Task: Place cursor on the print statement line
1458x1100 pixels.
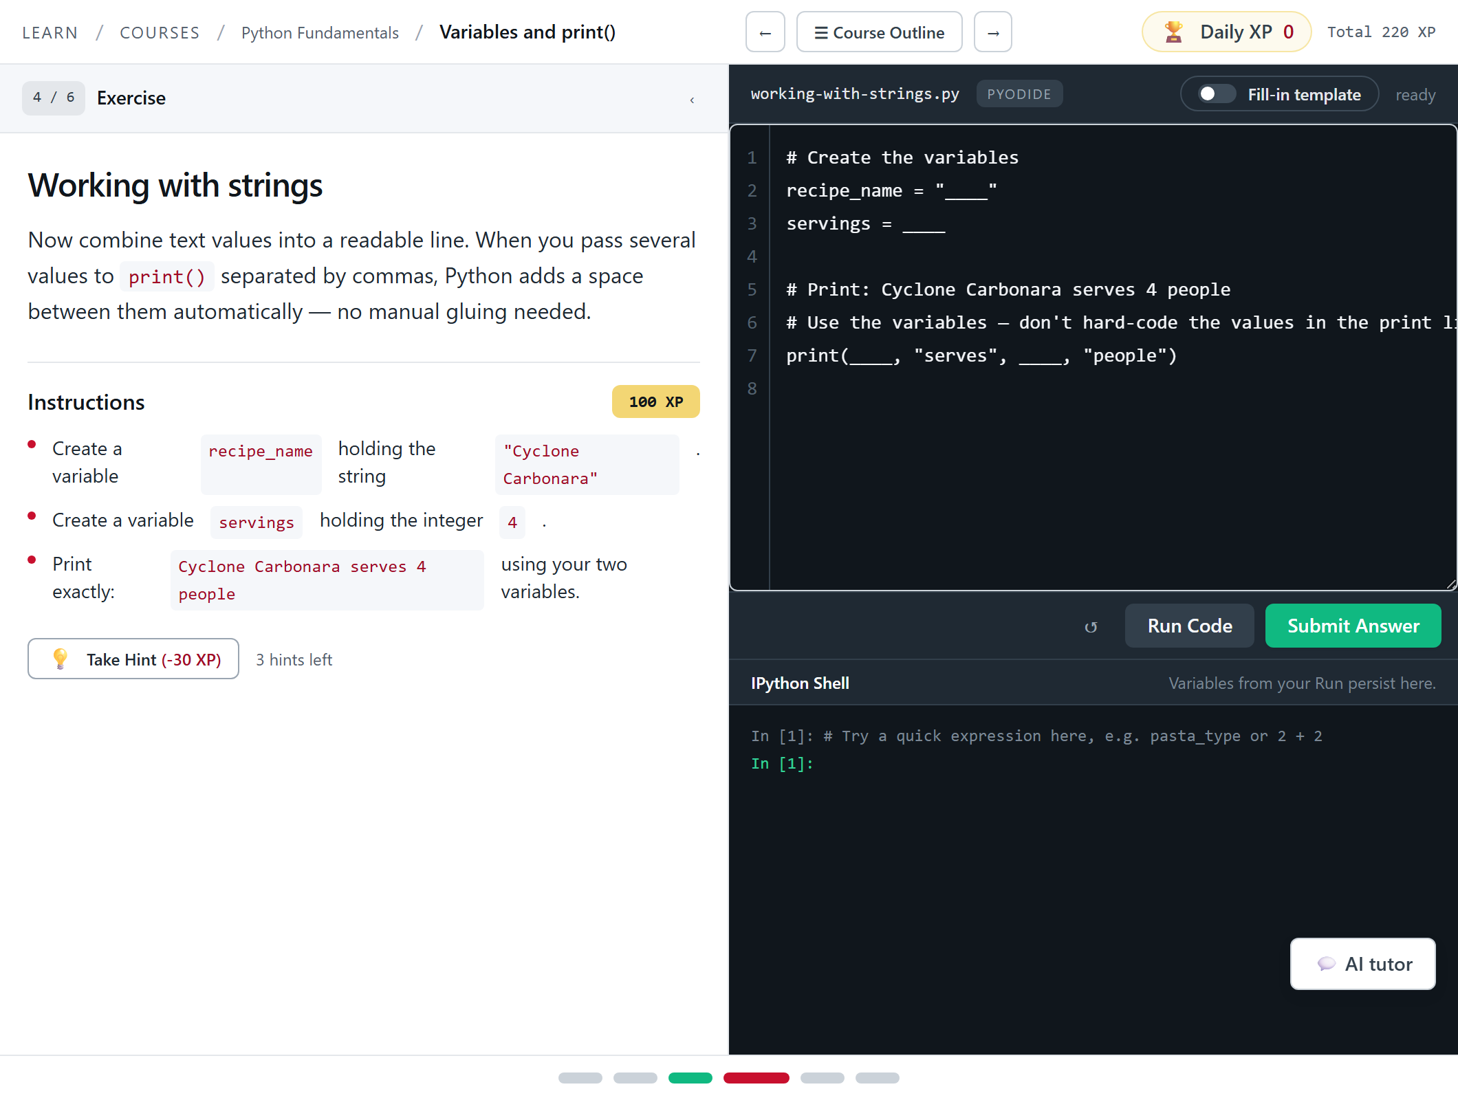Action: pyautogui.click(x=981, y=355)
